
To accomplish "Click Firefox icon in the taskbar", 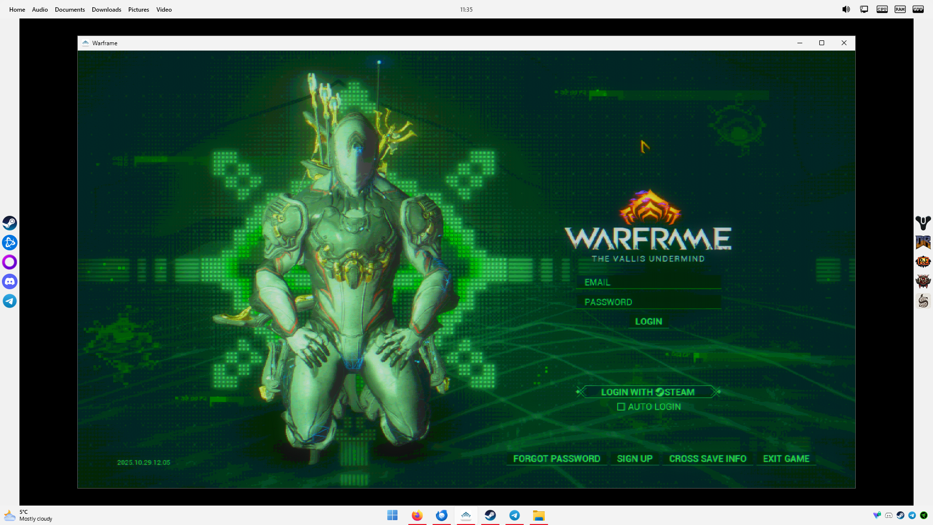I will [x=417, y=515].
